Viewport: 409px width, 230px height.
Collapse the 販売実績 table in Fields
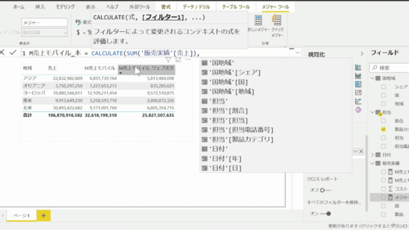click(x=373, y=164)
